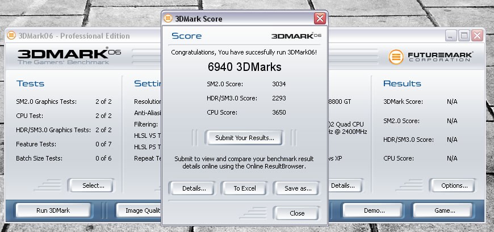Image resolution: width=494 pixels, height=232 pixels.
Task: Click Submit Your Results button
Action: 245,138
